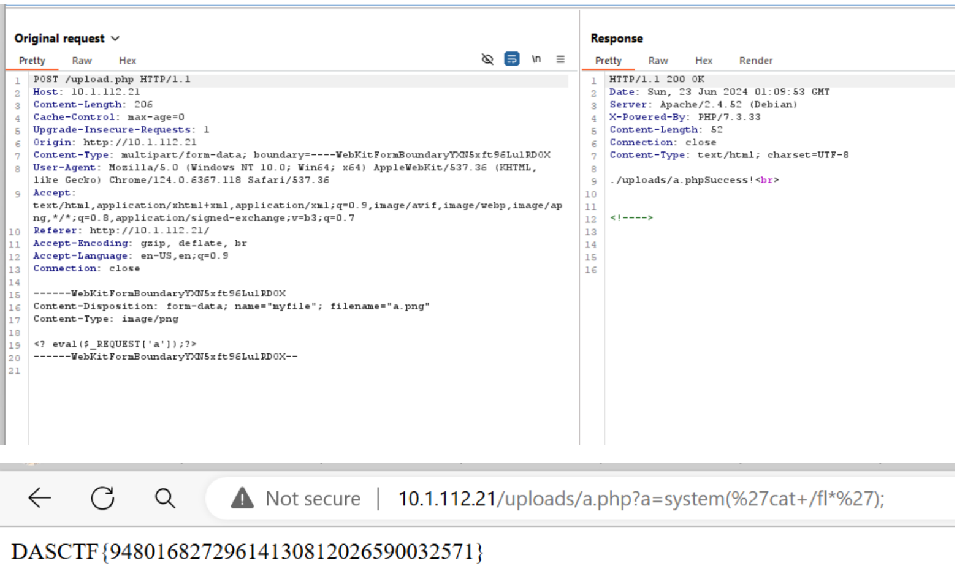The image size is (957, 574).
Task: Click the <!----> comment in response
Action: [631, 218]
